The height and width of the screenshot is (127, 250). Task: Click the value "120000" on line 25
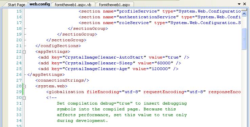160,69
